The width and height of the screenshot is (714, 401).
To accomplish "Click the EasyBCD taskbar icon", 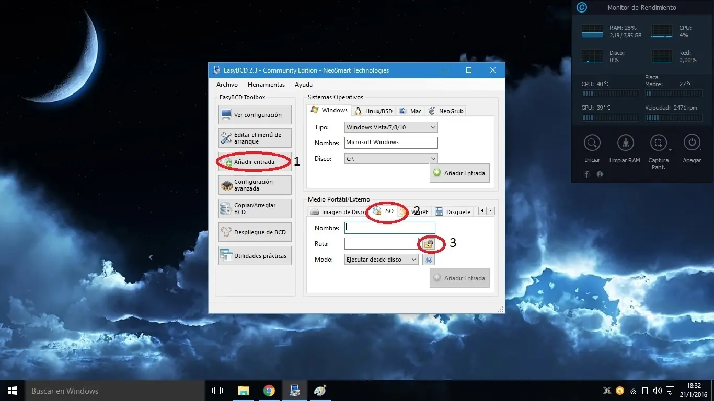I will point(294,391).
